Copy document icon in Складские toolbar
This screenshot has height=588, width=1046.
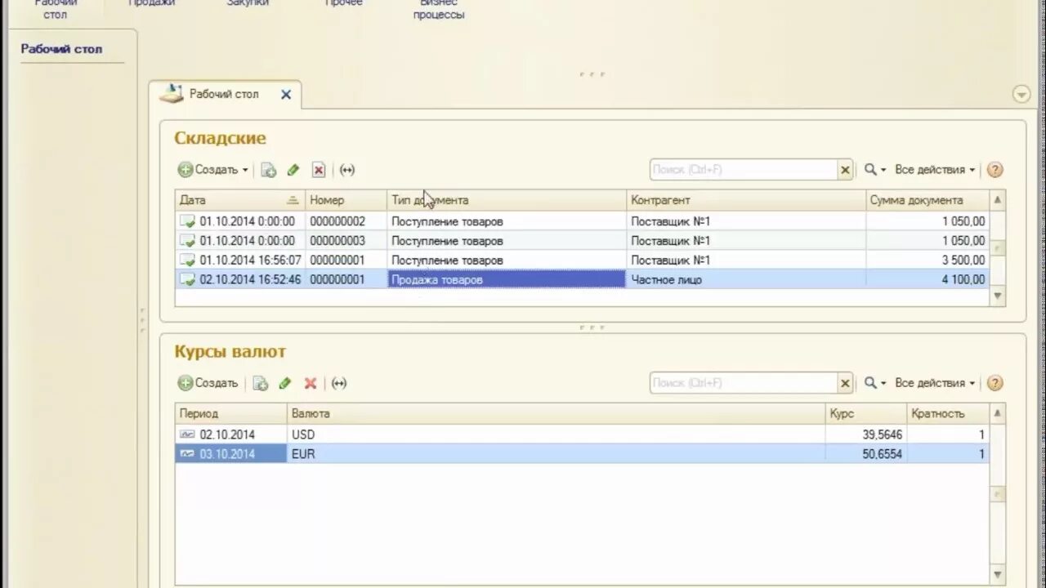click(x=268, y=170)
